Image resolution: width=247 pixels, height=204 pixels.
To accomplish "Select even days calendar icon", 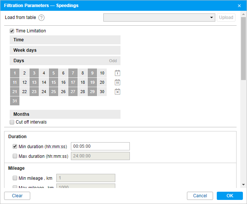I will (118, 82).
